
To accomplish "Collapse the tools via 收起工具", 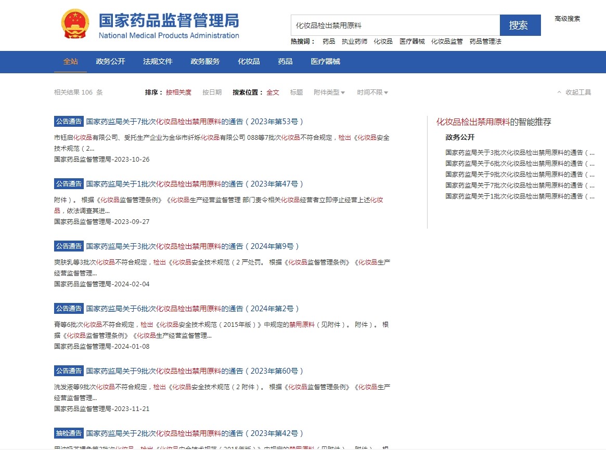I will click(574, 92).
